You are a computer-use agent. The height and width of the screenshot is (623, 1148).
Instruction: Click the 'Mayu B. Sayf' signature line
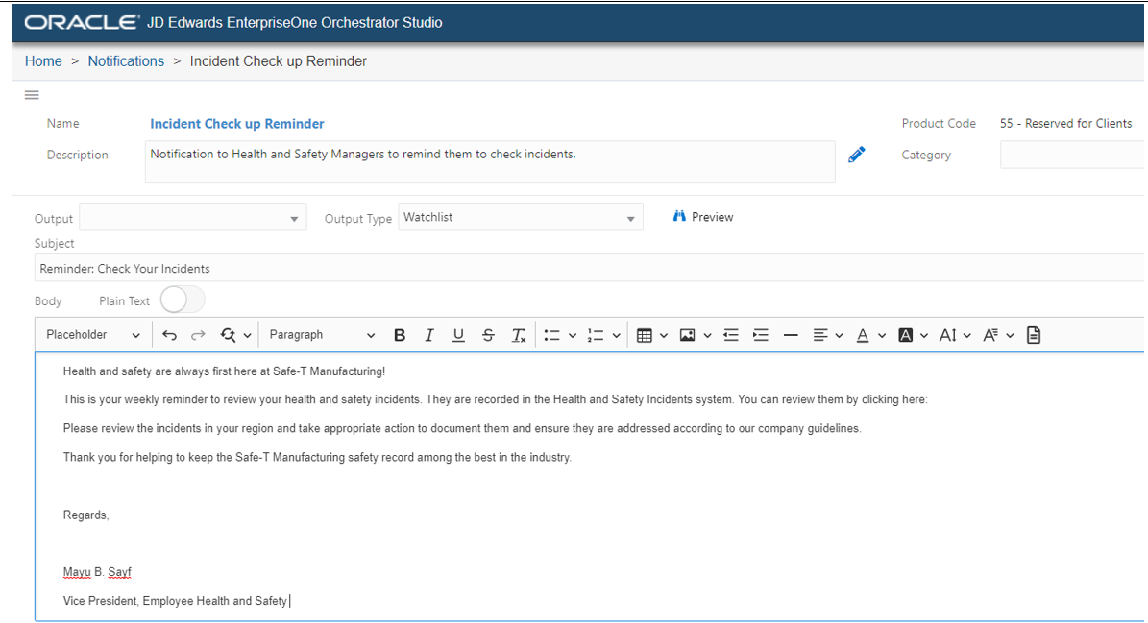pos(97,572)
